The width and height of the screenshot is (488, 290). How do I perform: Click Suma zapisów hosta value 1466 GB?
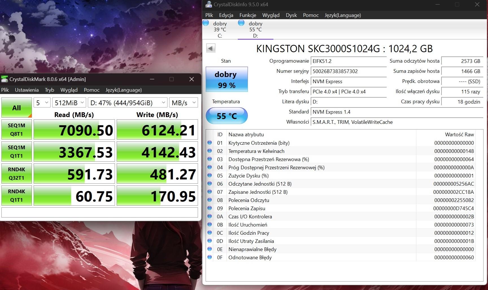[462, 71]
